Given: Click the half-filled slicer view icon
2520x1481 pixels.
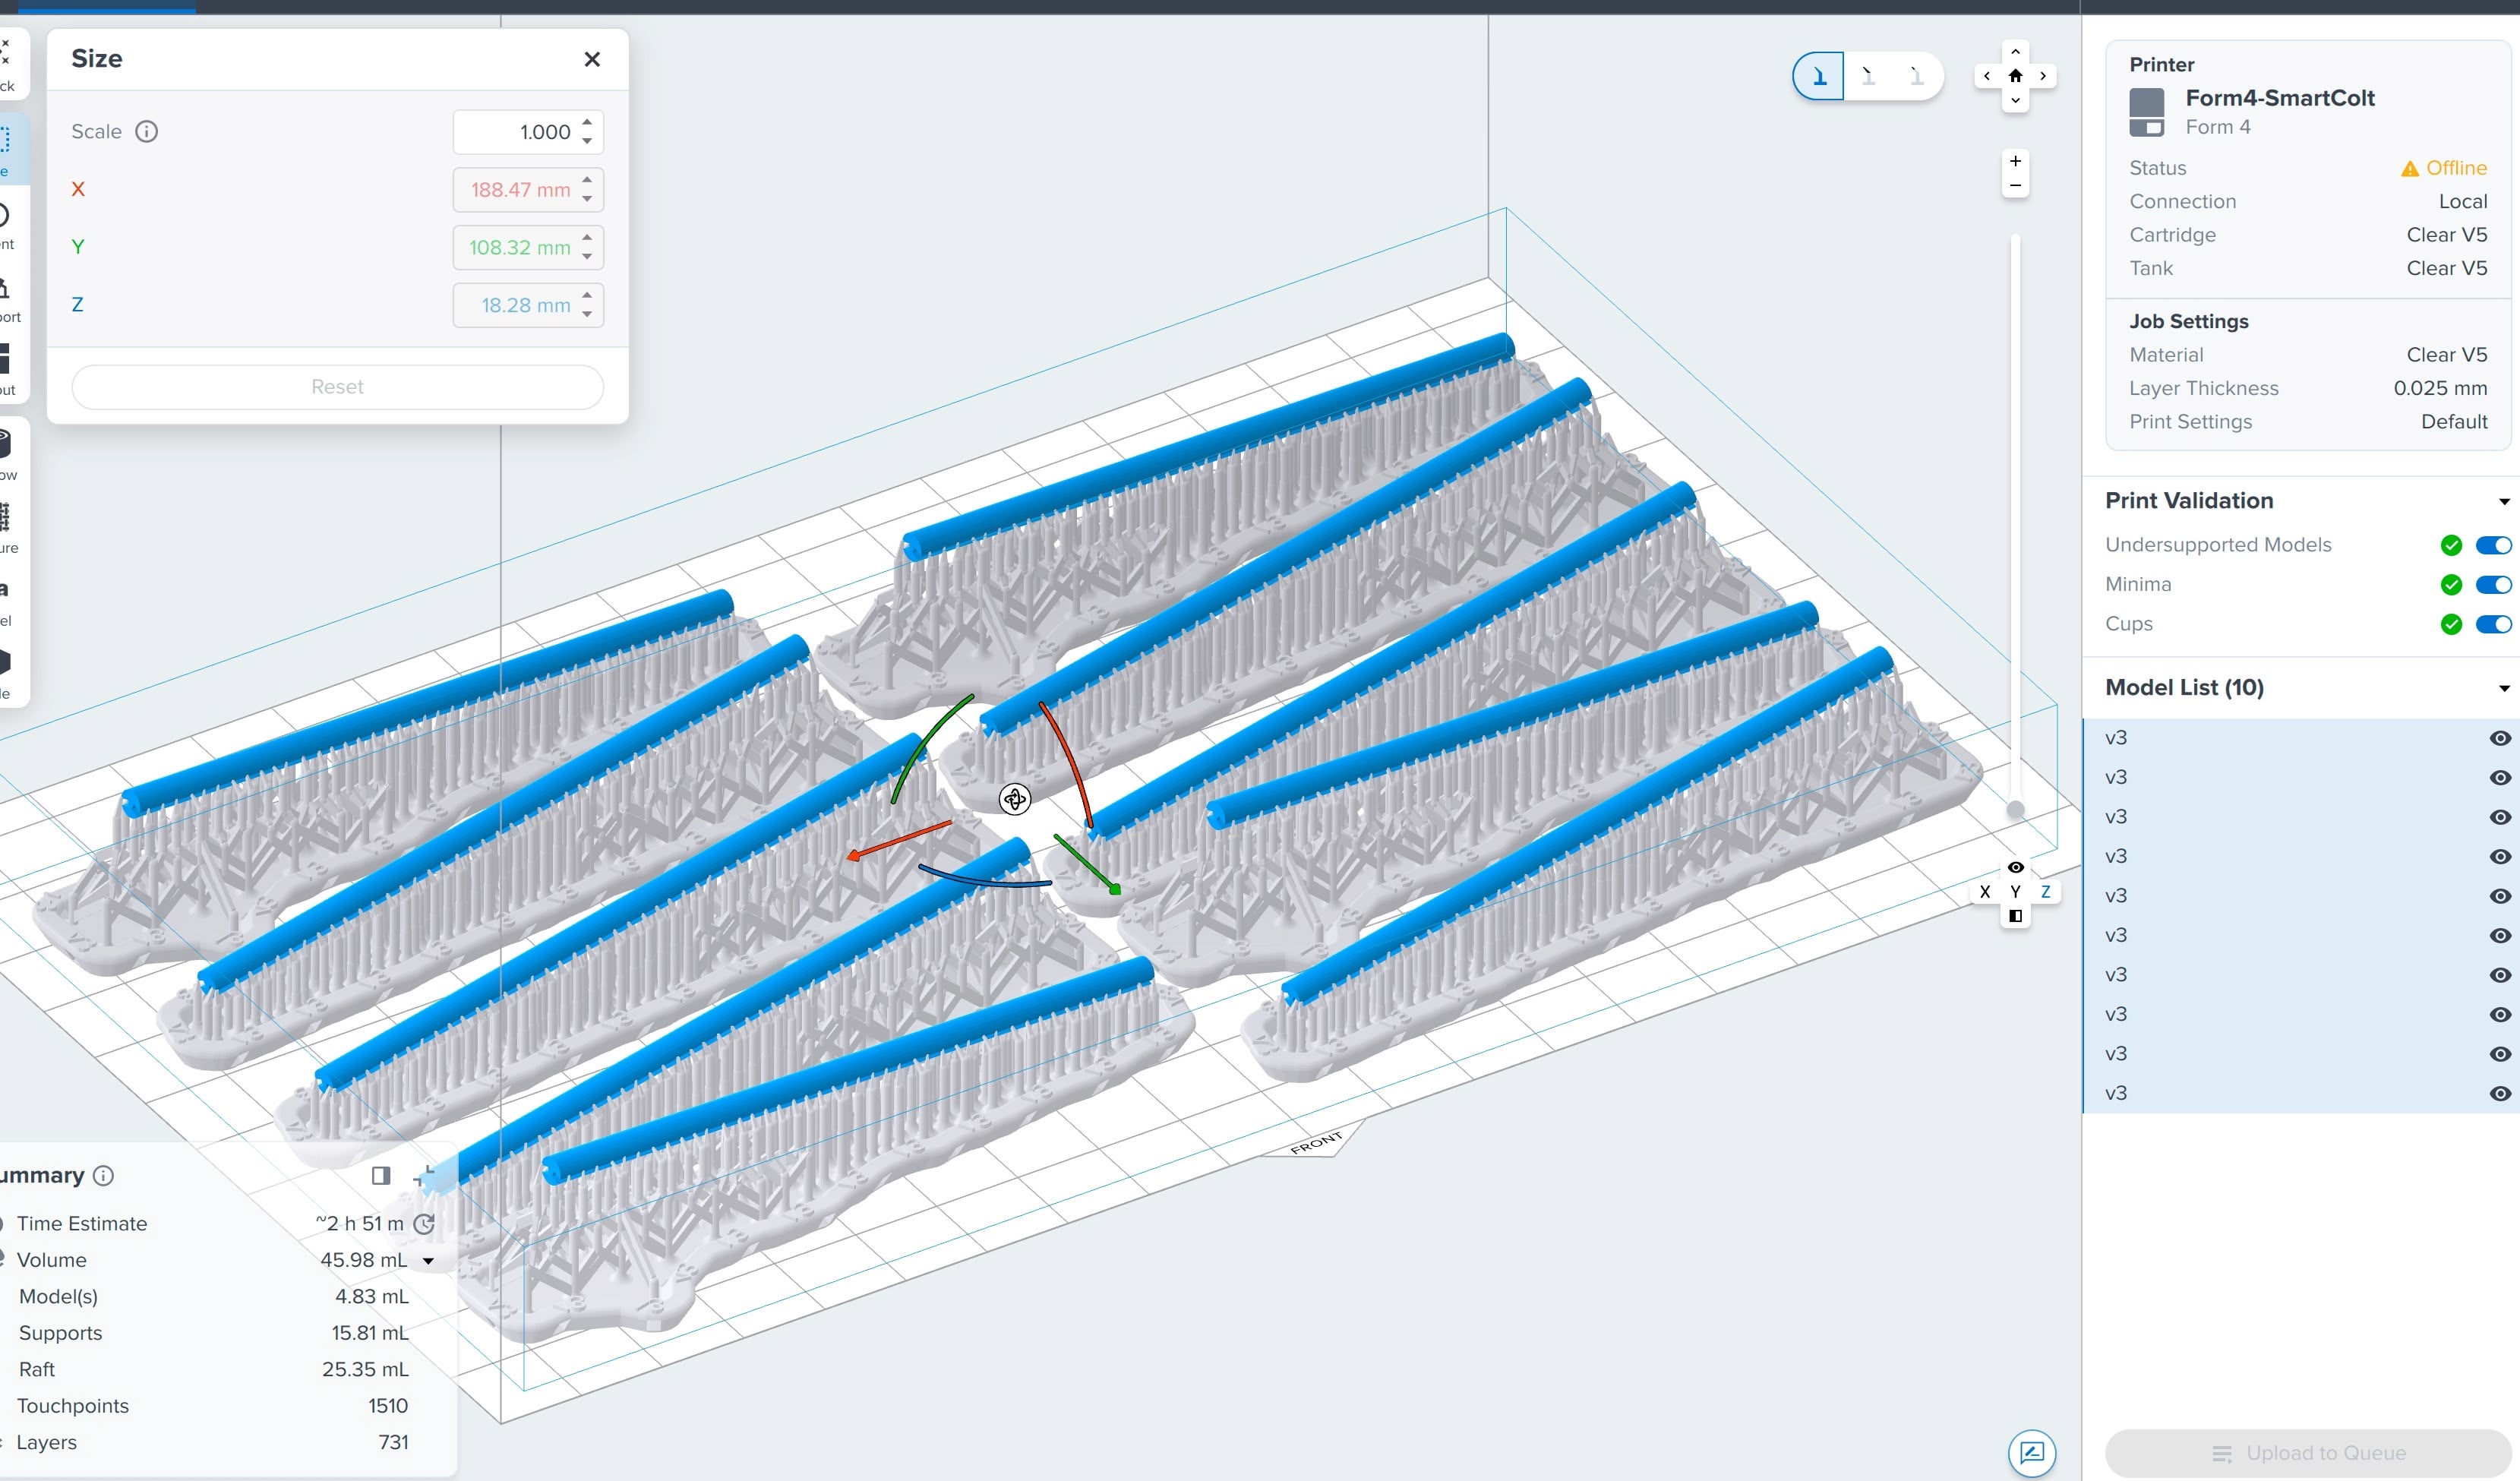Looking at the screenshot, I should (x=2015, y=916).
